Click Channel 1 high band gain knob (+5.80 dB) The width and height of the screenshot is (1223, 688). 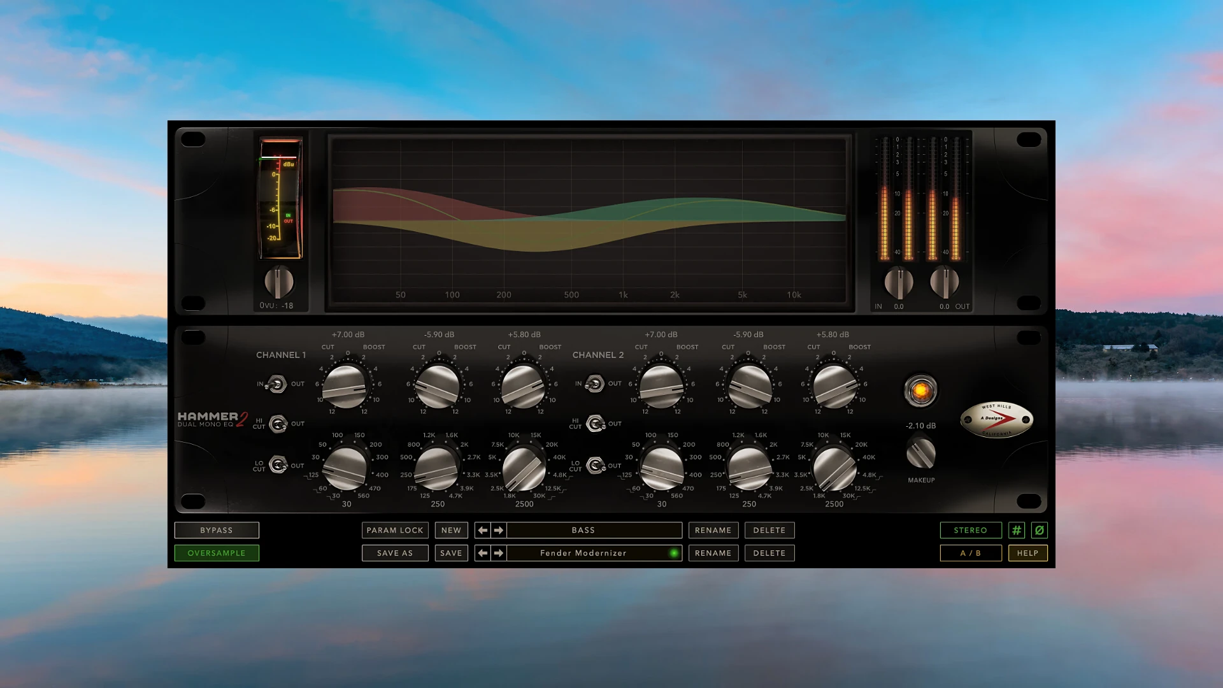point(524,386)
